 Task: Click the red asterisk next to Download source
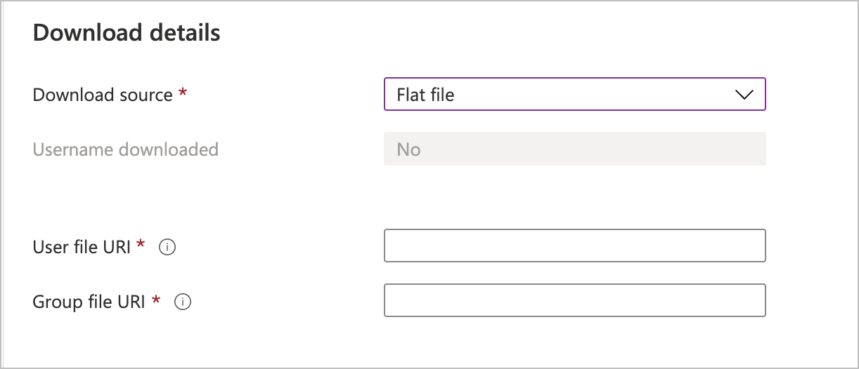click(183, 93)
